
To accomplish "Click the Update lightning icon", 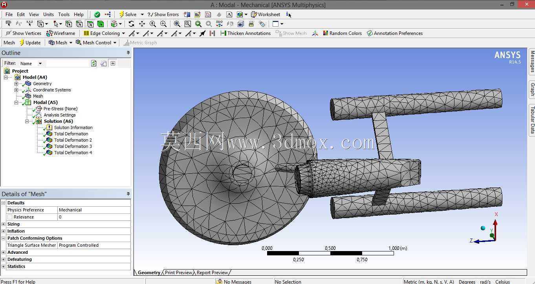I will tap(22, 43).
